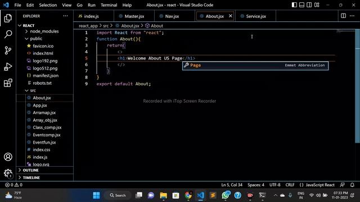This screenshot has width=360, height=202.
Task: Switch to the index.js tab
Action: (93, 16)
